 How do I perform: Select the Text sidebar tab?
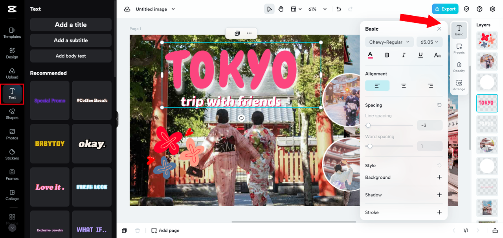tap(12, 94)
